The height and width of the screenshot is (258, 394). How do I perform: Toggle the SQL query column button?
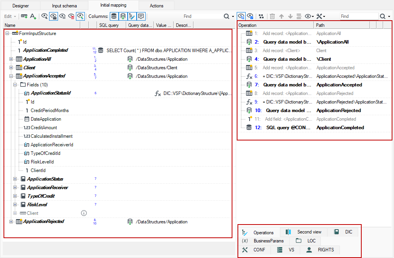coord(114,16)
